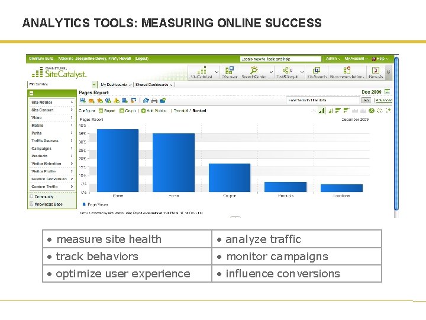Open the Paths menu

tap(52, 133)
